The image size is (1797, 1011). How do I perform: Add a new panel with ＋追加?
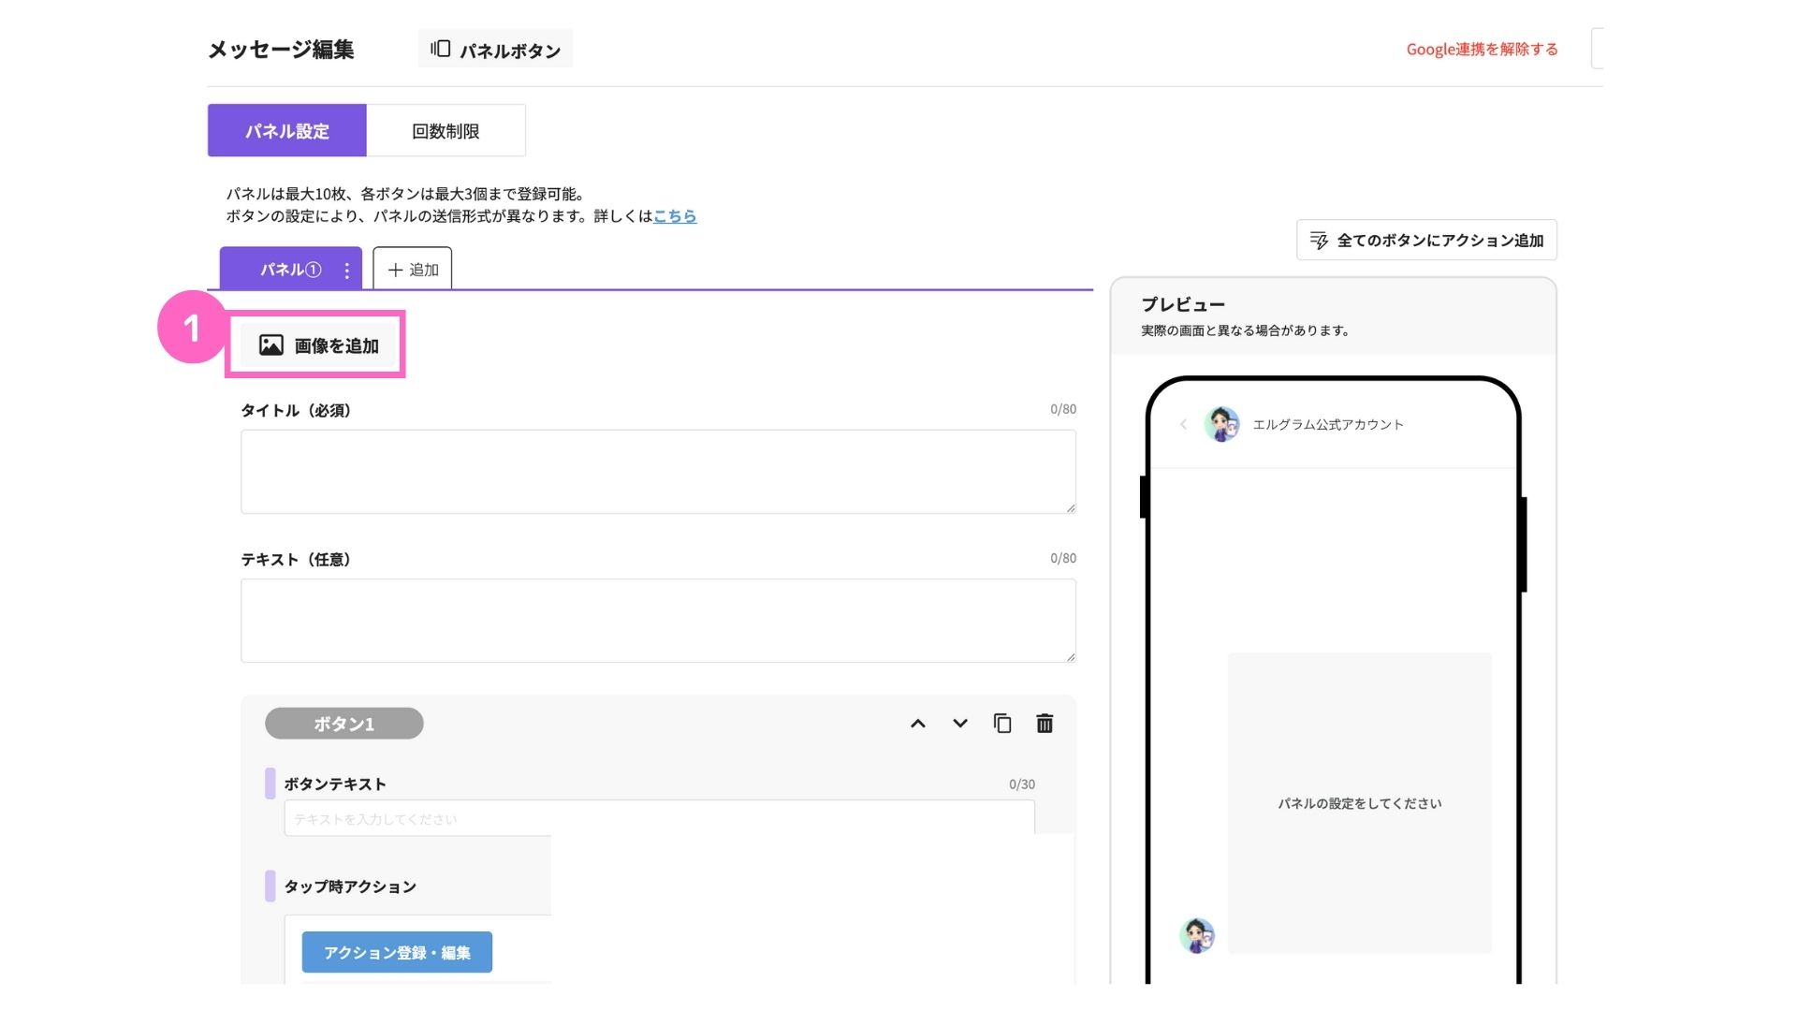click(x=413, y=270)
